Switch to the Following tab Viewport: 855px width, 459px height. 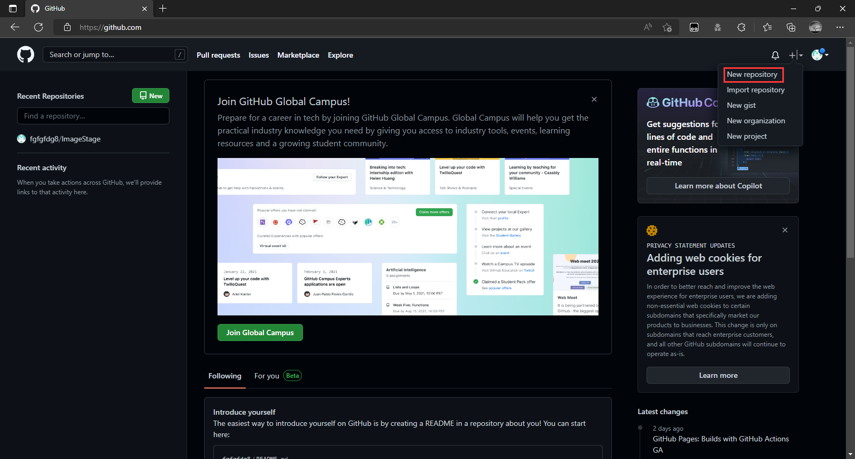[225, 376]
